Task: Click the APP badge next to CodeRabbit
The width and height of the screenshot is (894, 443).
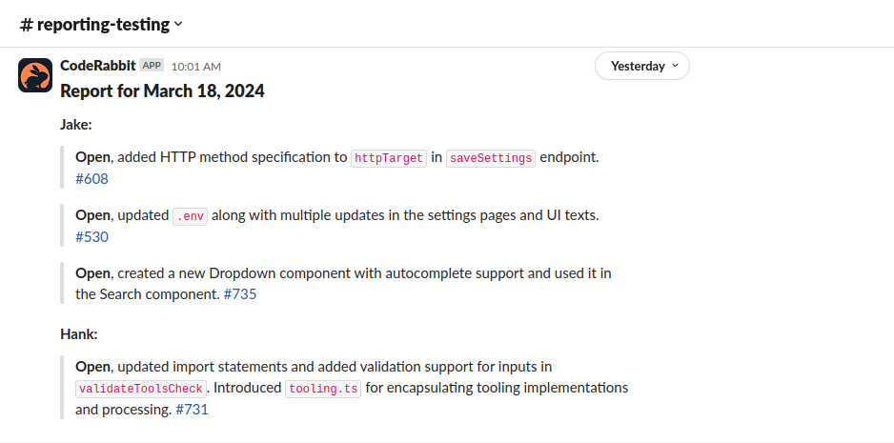Action: click(152, 66)
